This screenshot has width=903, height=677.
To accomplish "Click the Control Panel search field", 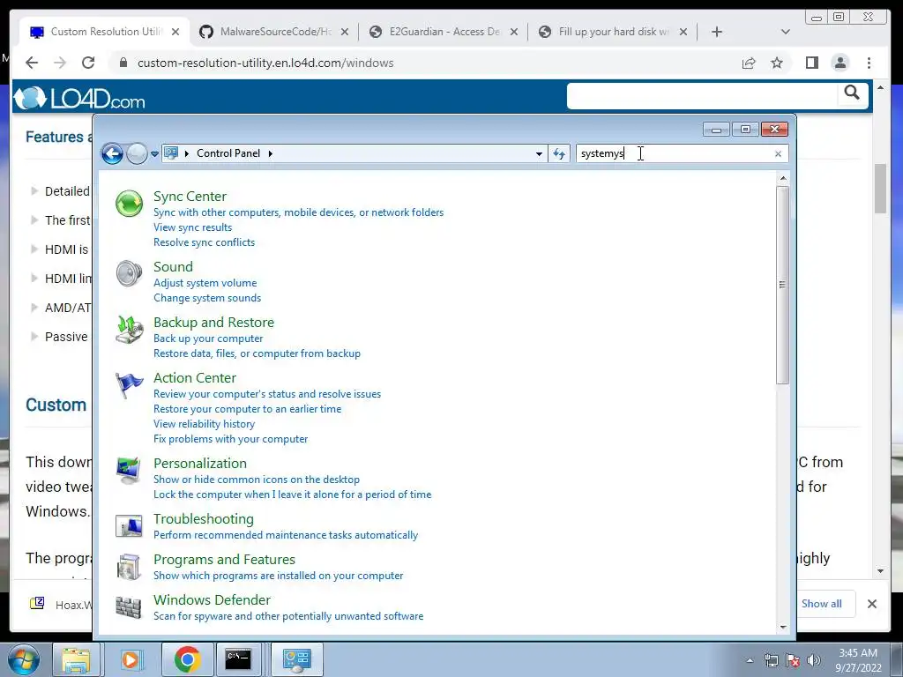I will point(674,153).
